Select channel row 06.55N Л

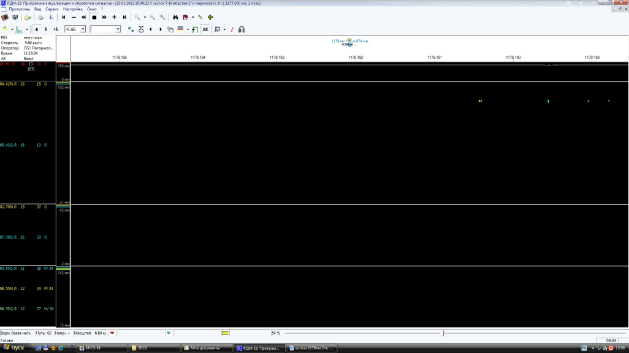click(28, 289)
